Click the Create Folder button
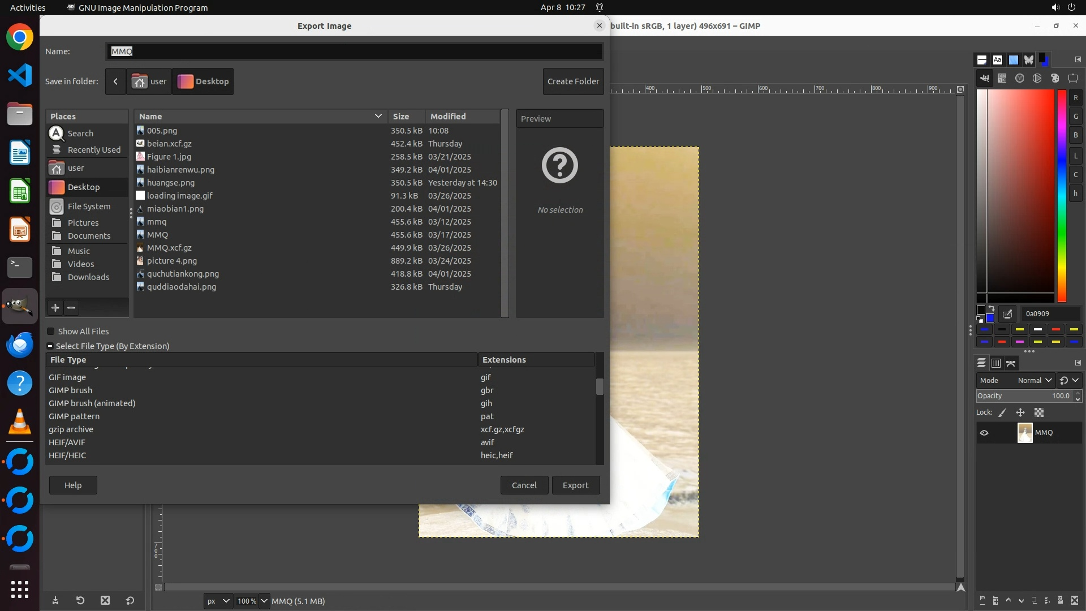This screenshot has width=1086, height=611. tap(573, 81)
